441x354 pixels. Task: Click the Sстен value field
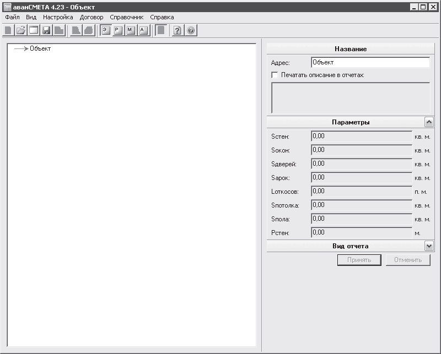pyautogui.click(x=362, y=137)
